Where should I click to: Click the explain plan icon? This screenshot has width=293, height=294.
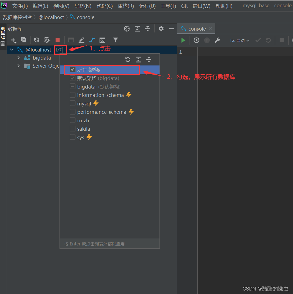pyautogui.click(x=207, y=40)
